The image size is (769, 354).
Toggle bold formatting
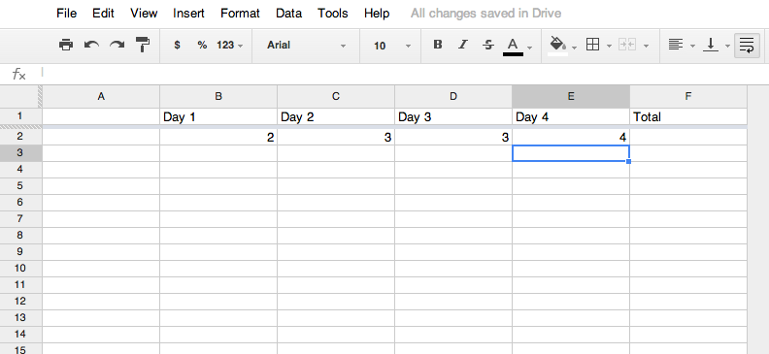click(x=438, y=45)
